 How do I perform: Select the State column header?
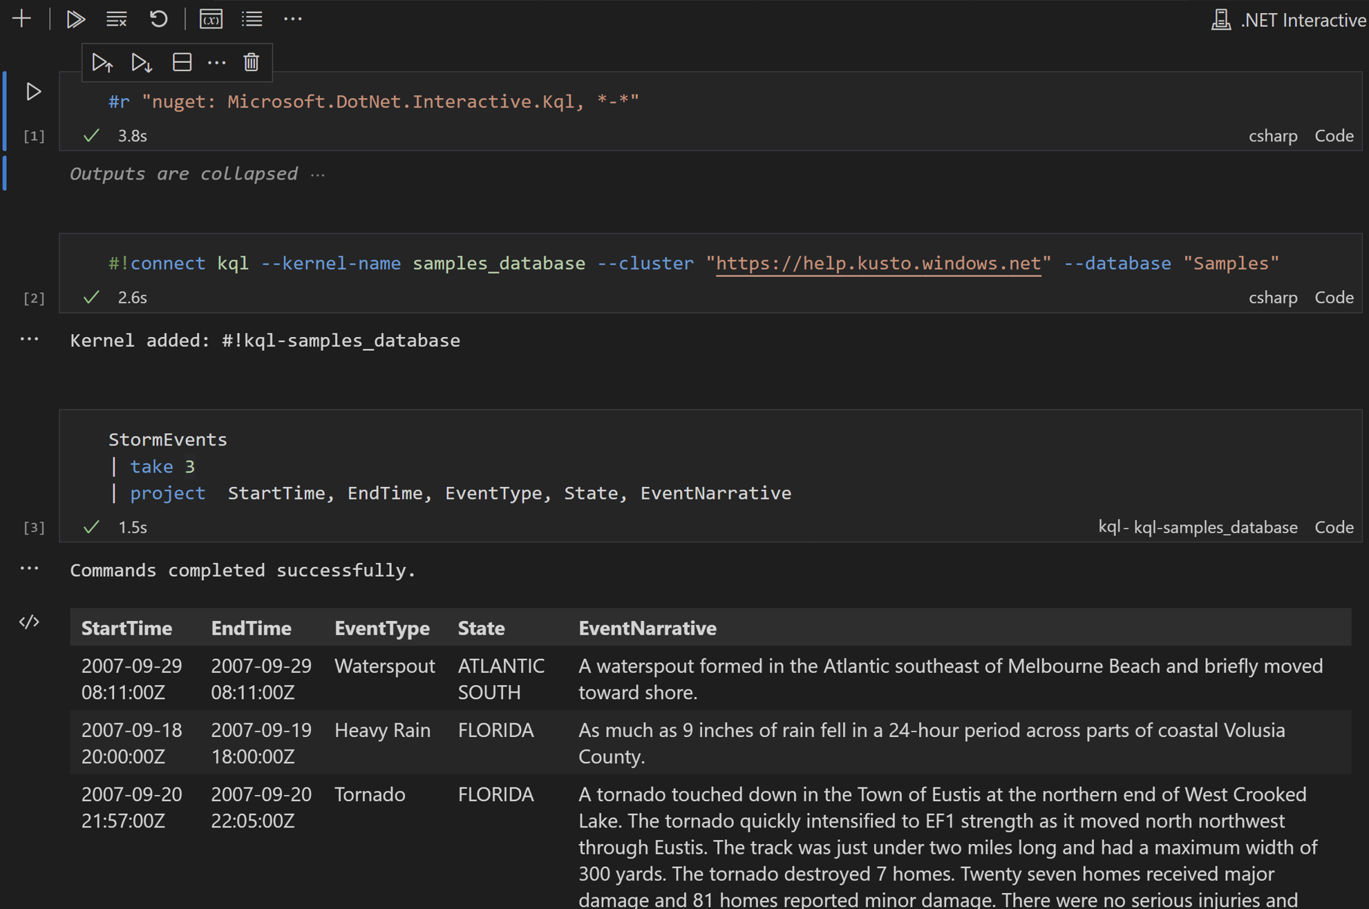point(481,628)
